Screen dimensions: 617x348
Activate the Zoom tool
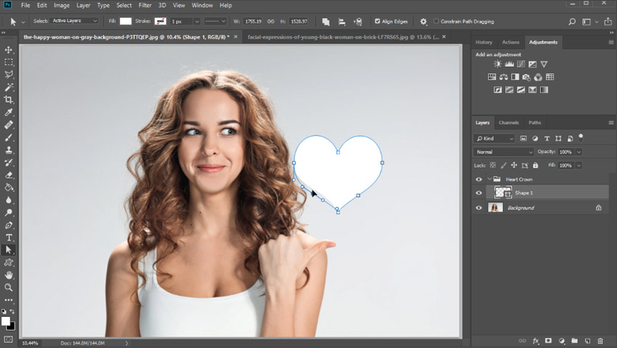coord(9,288)
